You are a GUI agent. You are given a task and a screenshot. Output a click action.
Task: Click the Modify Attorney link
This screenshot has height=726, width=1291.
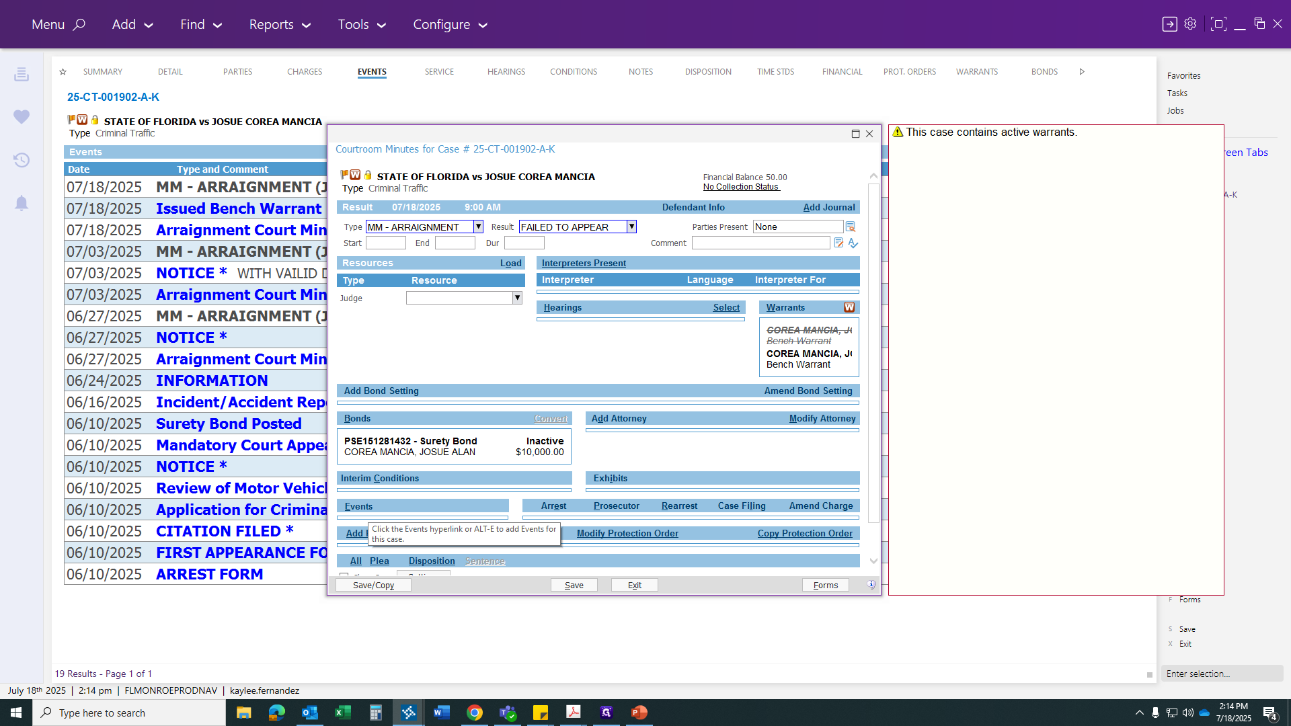pos(822,418)
